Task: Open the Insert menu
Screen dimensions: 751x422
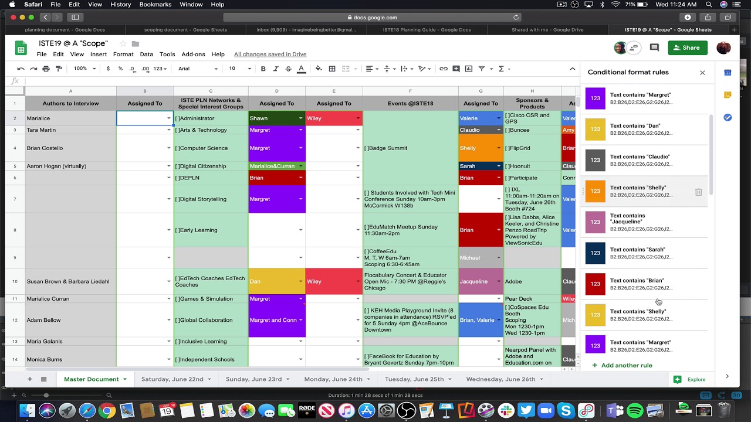Action: pos(99,54)
